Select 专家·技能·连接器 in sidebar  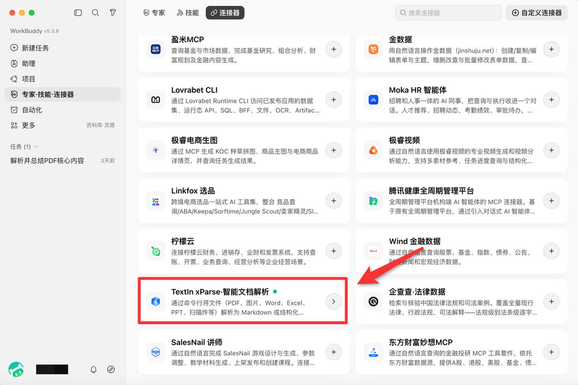tap(62, 94)
